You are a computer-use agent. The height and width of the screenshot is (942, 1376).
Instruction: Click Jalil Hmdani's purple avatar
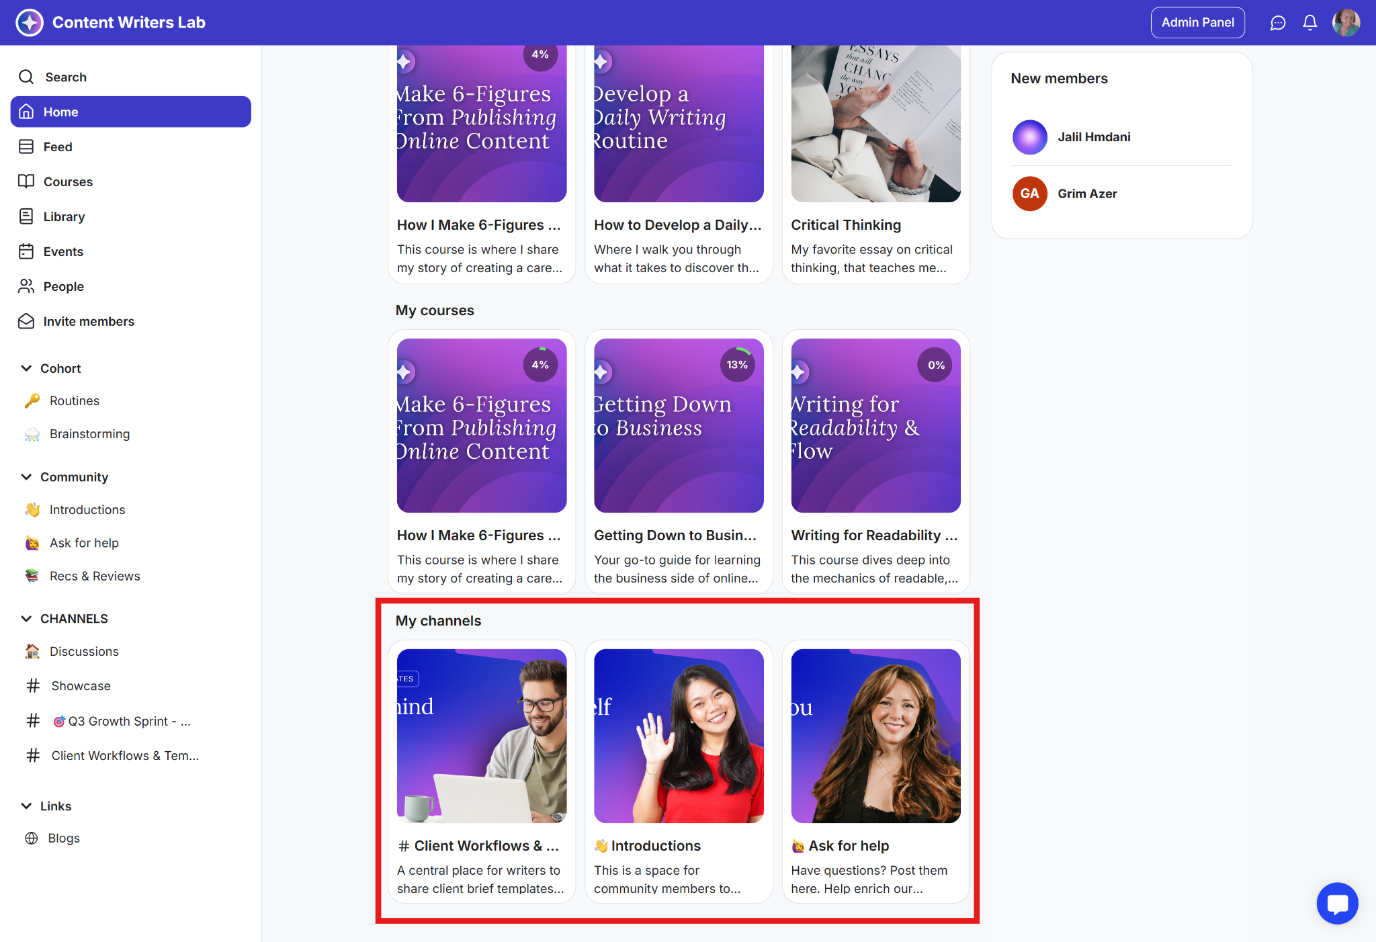tap(1029, 137)
